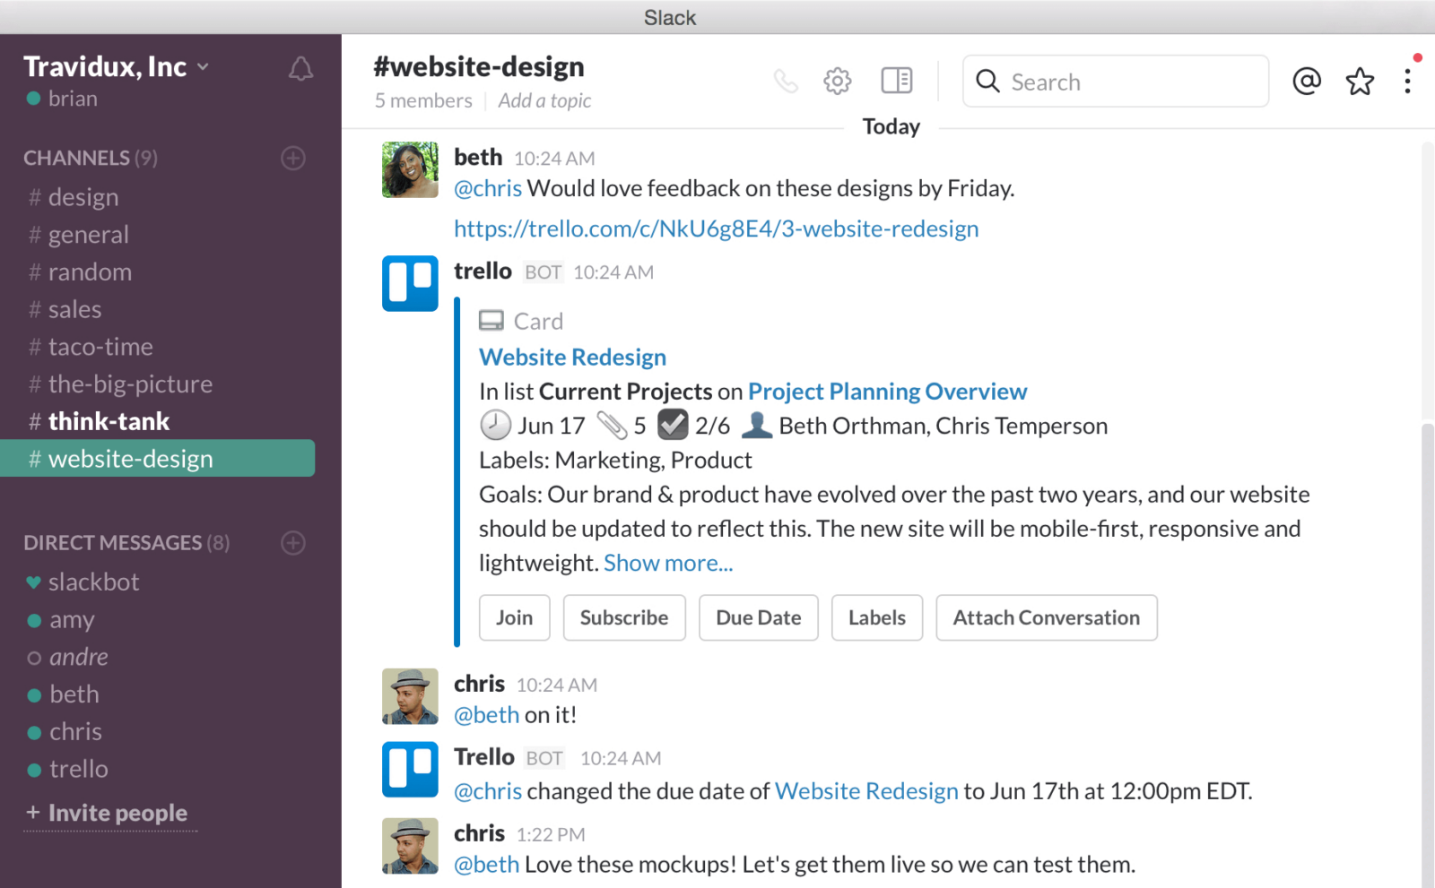Switch to the #design channel
1435x888 pixels.
pyautogui.click(x=83, y=196)
